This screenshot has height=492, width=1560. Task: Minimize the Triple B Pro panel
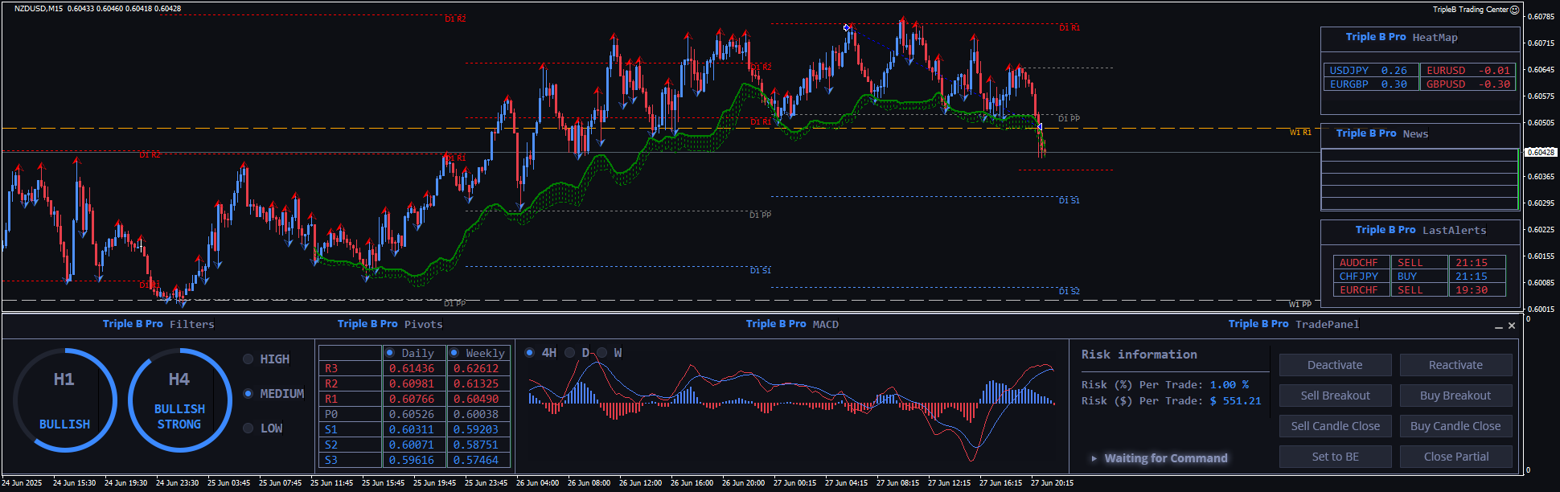click(x=1498, y=326)
